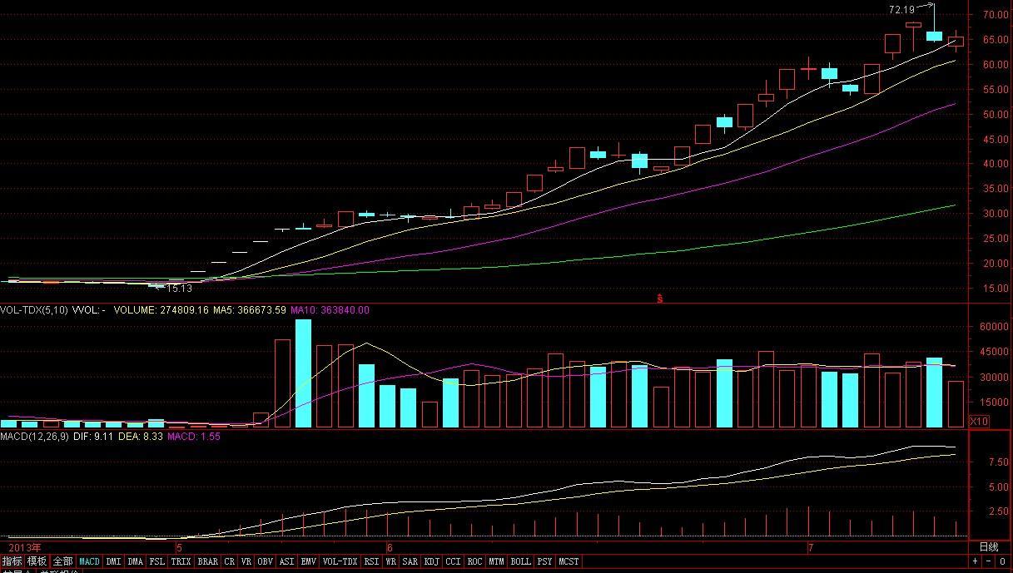Select the PSY indicator
This screenshot has height=573, width=1013.
click(545, 561)
